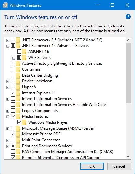Collapse the Media Features tree node
Viewport: 135px width, 174px height.
(7, 117)
